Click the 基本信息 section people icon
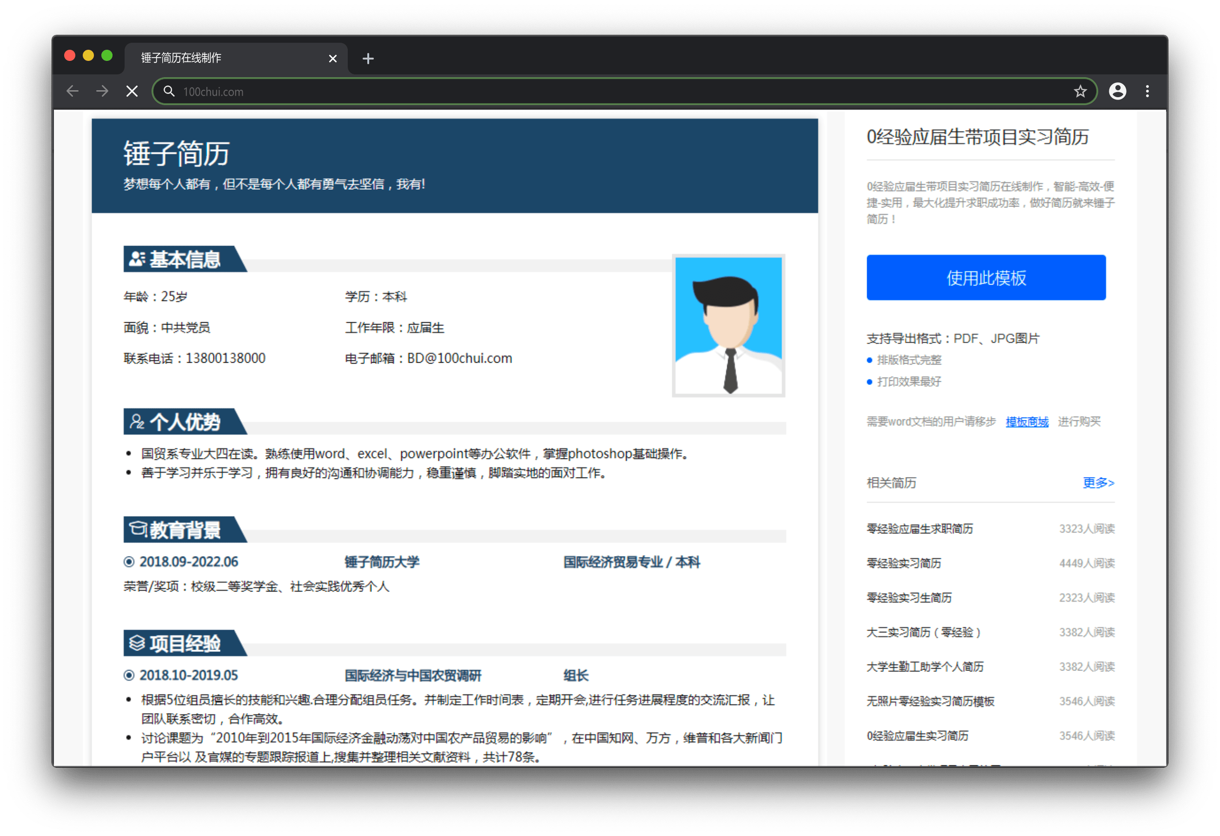Image resolution: width=1220 pixels, height=836 pixels. (137, 259)
